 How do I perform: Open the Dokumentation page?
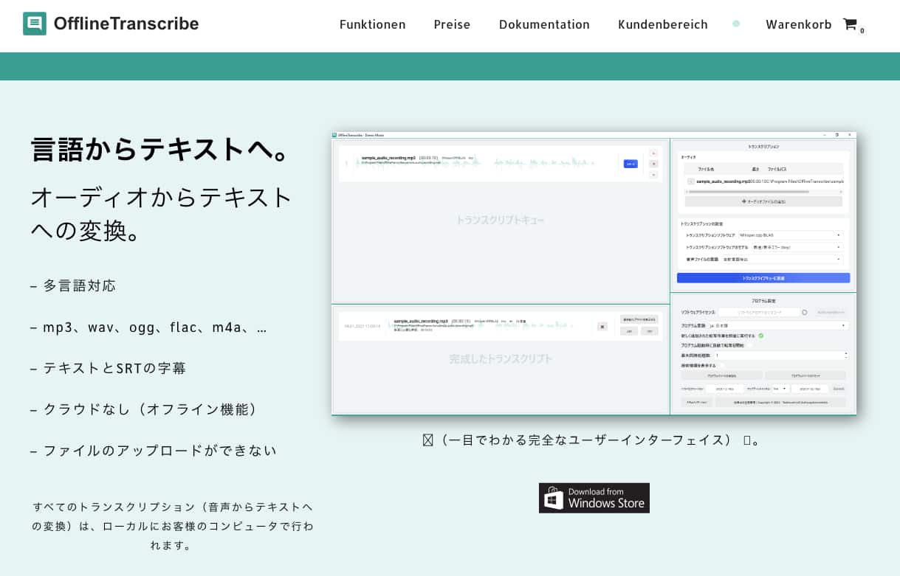pos(544,24)
